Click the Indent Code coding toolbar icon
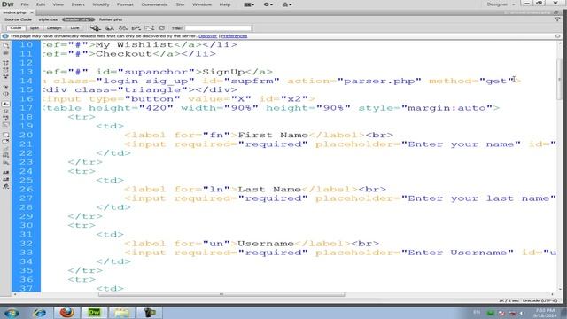 (6, 172)
